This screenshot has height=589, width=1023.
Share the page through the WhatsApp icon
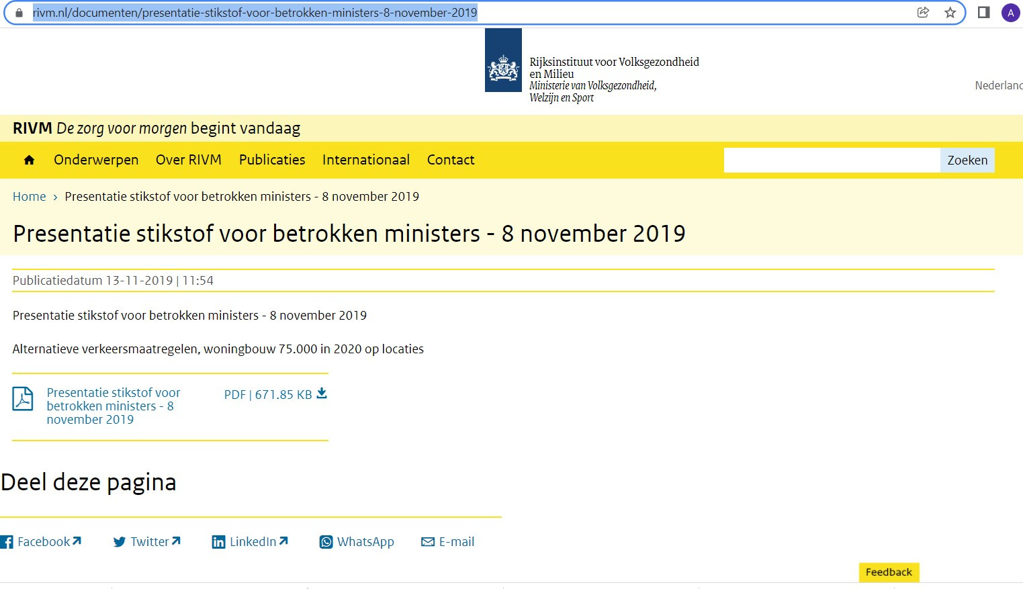click(x=326, y=541)
